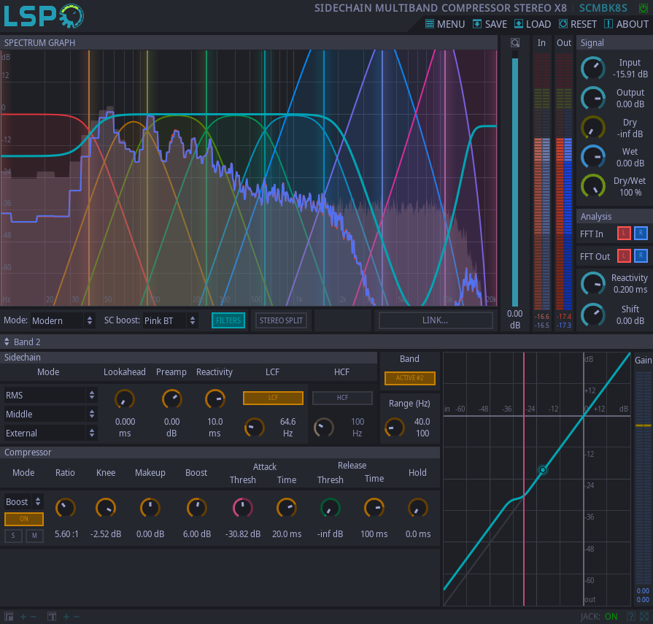The width and height of the screenshot is (653, 624).
Task: Adjust the Wet level knob
Action: pyautogui.click(x=593, y=157)
